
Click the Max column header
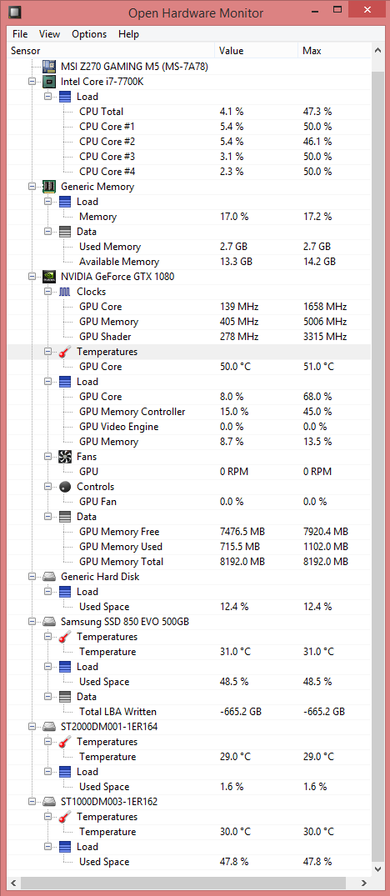(334, 51)
